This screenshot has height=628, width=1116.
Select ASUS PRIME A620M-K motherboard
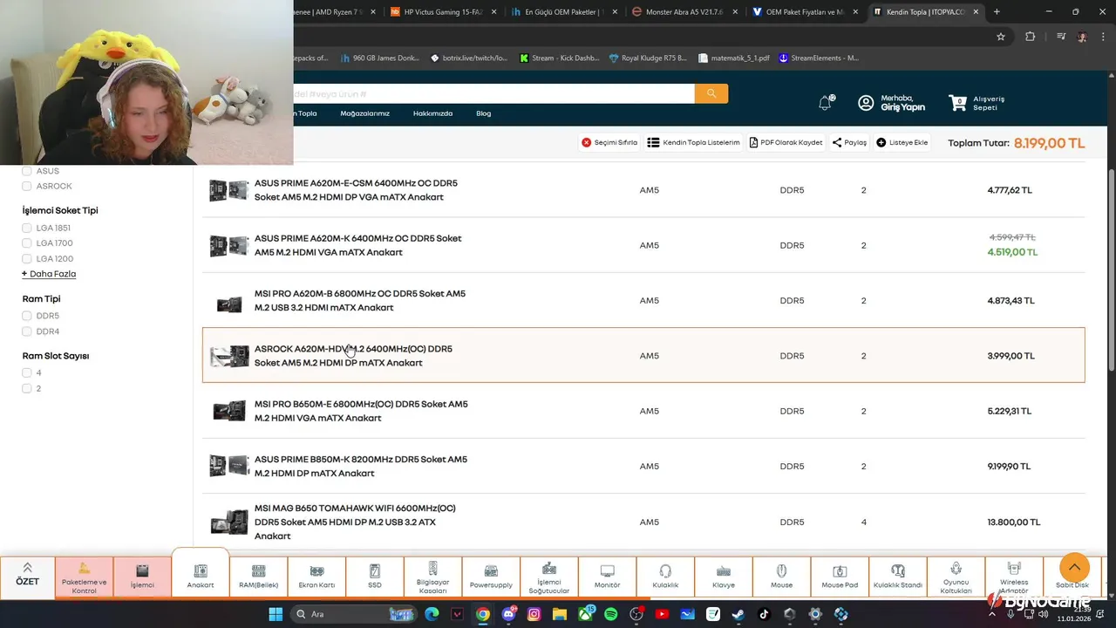tap(643, 245)
